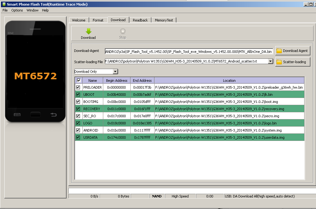Expand the Scatter-loading File dropdown
This screenshot has height=209, width=316.
pyautogui.click(x=270, y=62)
